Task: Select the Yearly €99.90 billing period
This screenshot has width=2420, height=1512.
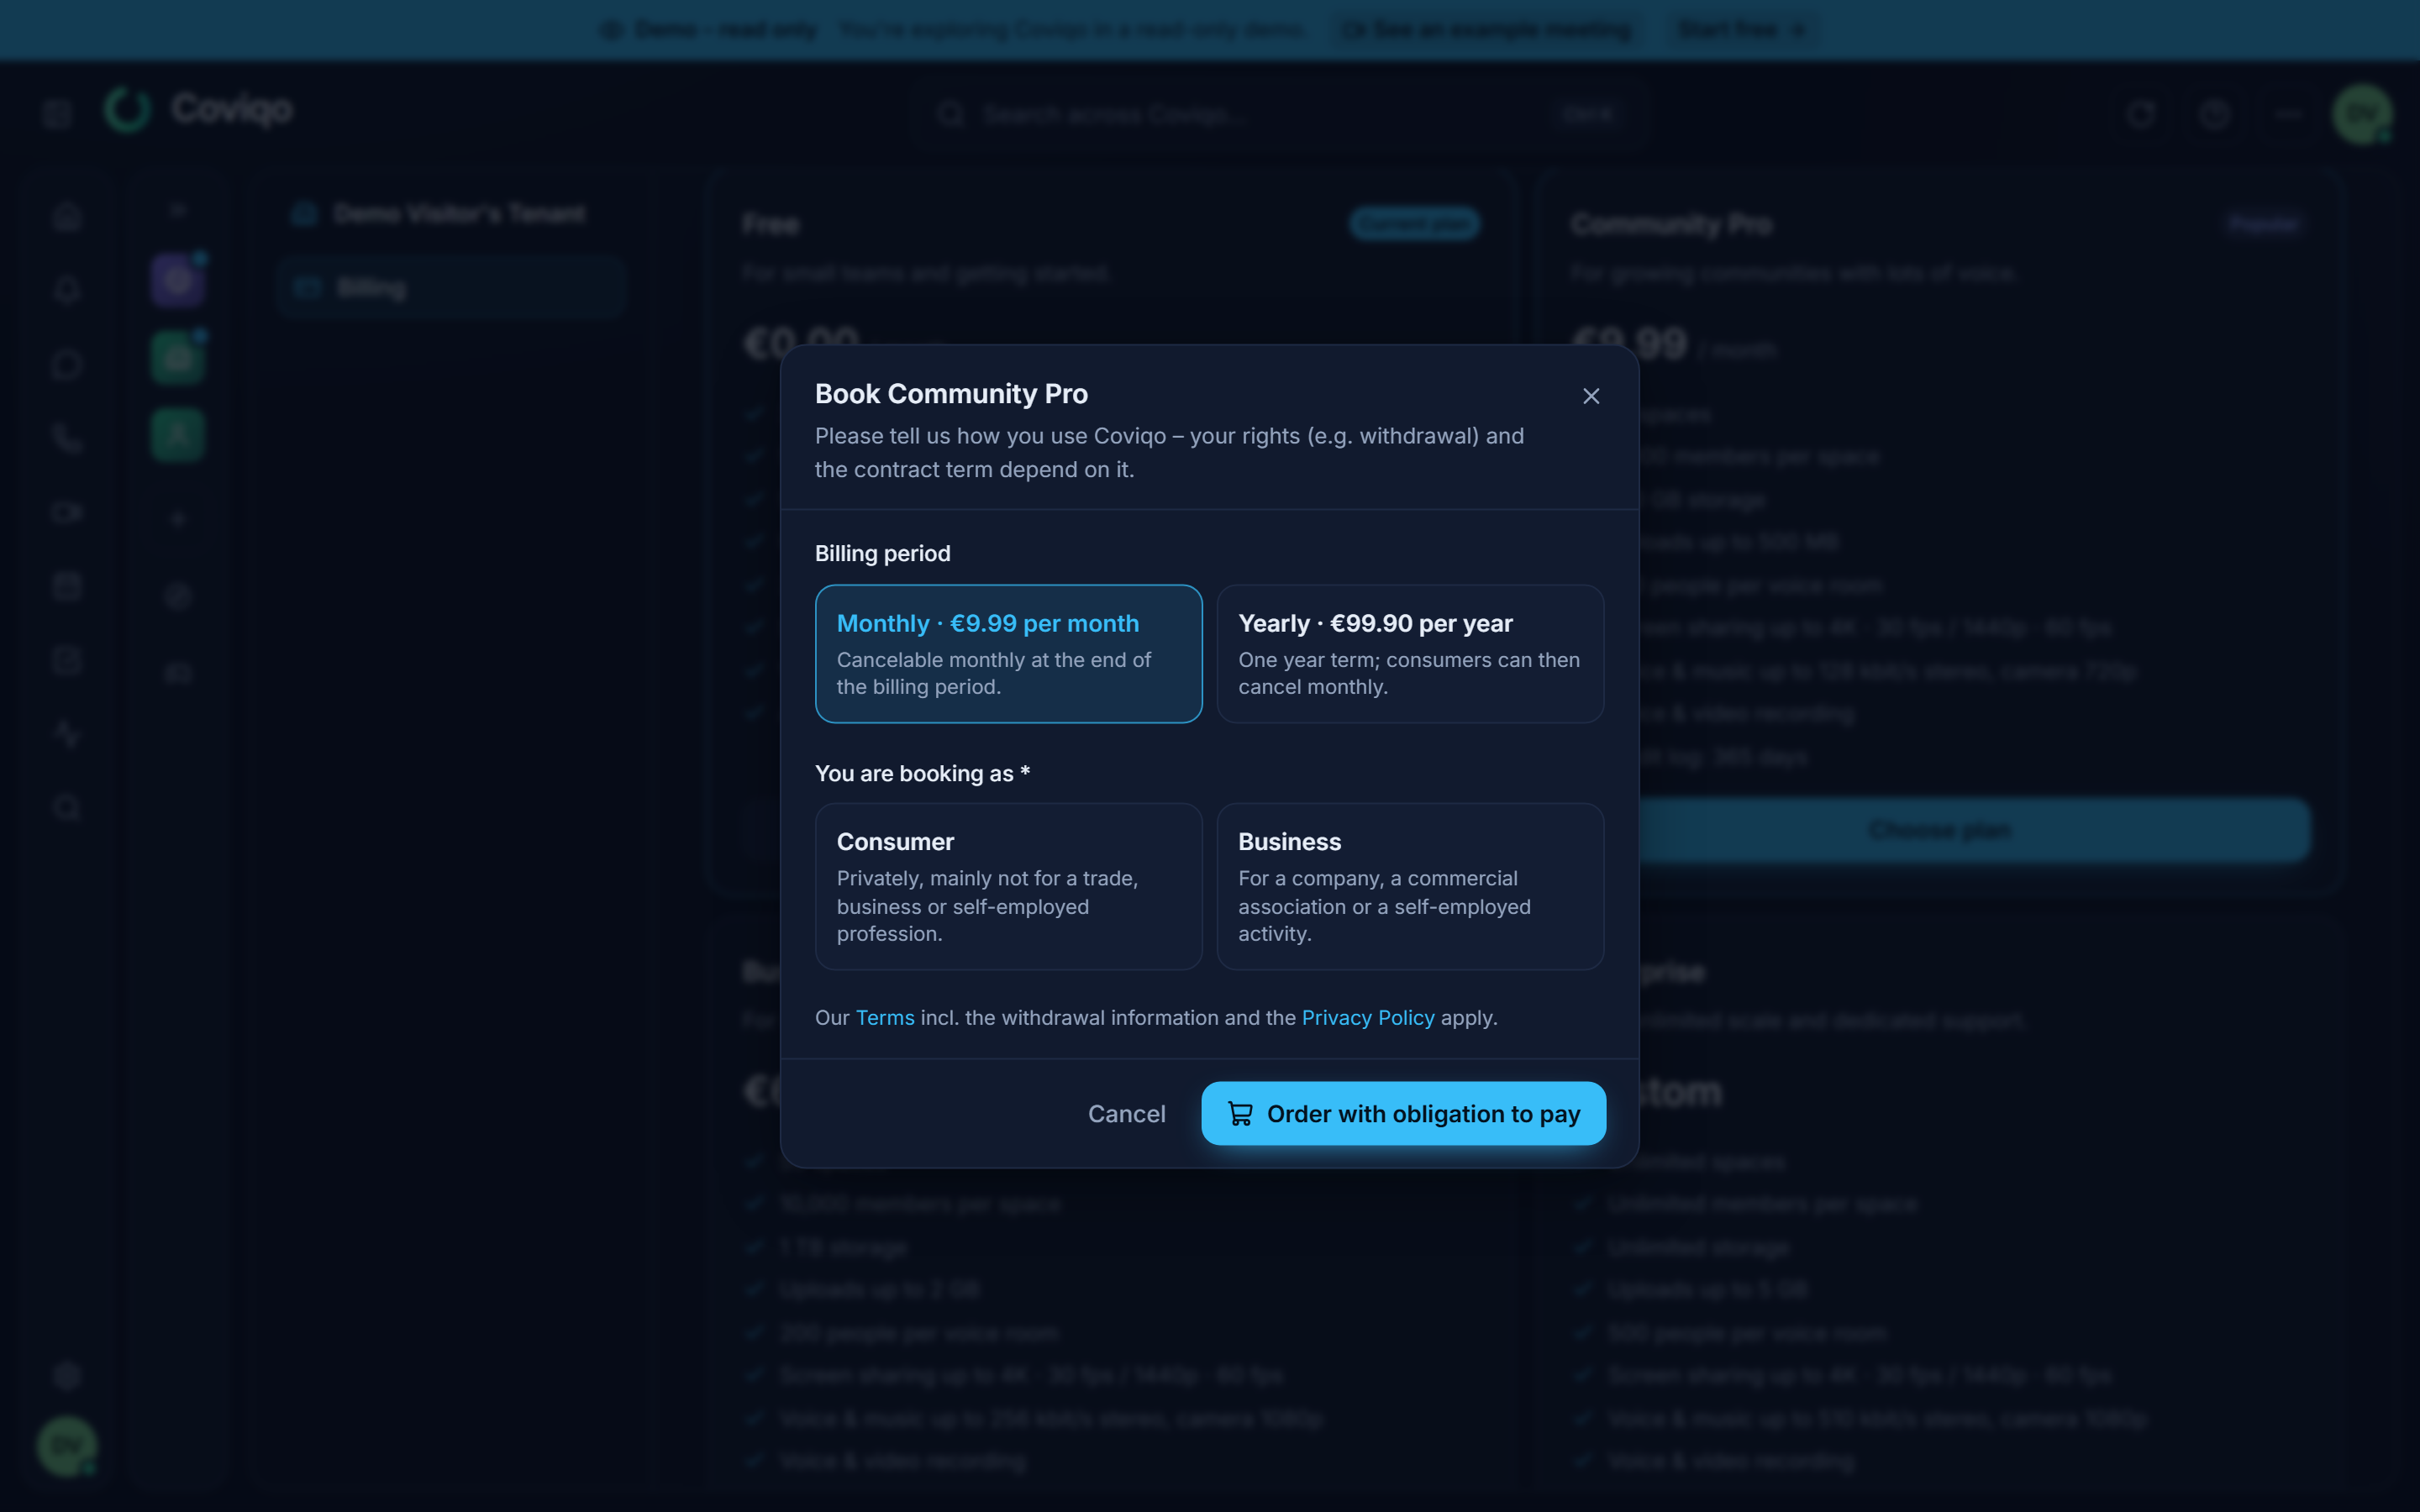Action: pyautogui.click(x=1410, y=653)
